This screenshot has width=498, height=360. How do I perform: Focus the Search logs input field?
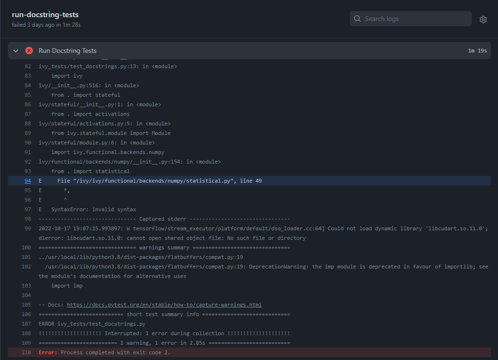click(411, 19)
